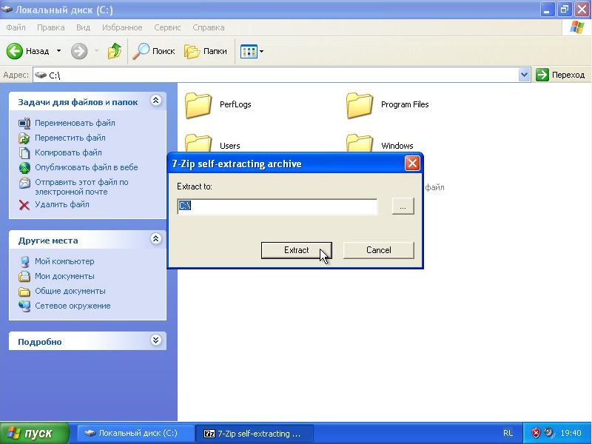This screenshot has width=592, height=444.
Task: Click Отправить этот файл по электронной почте
Action: 81,187
